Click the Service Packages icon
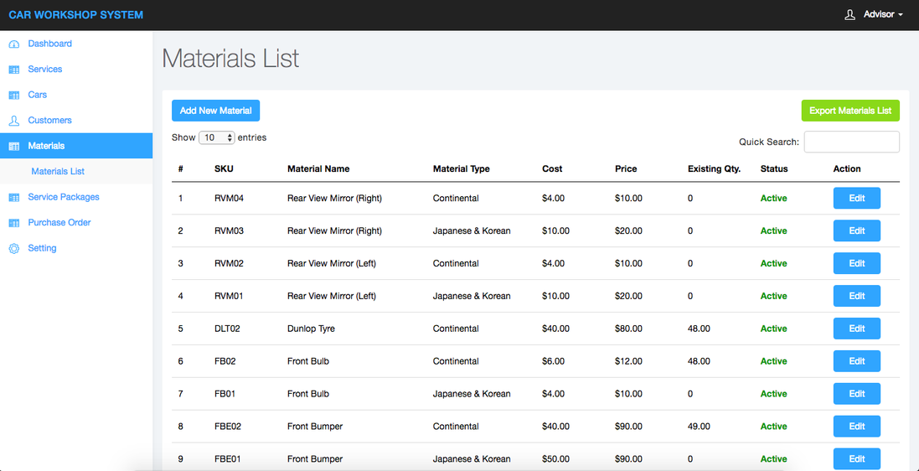The width and height of the screenshot is (919, 471). pos(13,198)
